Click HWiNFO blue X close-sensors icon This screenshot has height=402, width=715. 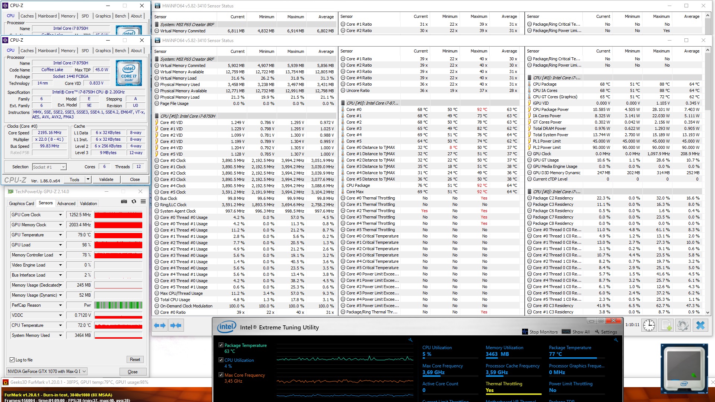700,325
